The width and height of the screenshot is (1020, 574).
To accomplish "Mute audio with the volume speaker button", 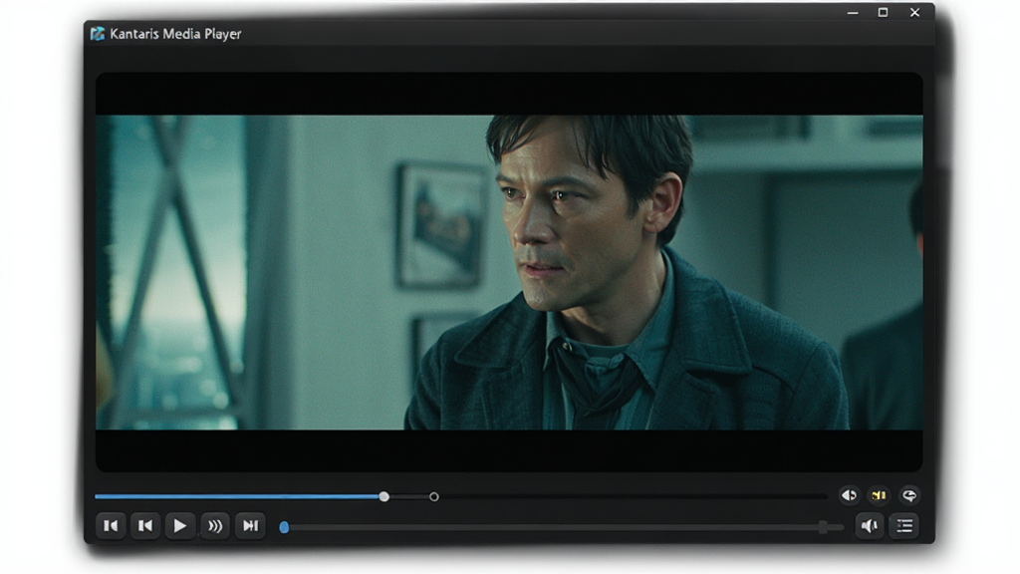I will point(869,526).
